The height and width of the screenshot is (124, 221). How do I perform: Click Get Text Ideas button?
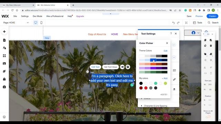[x=110, y=67]
